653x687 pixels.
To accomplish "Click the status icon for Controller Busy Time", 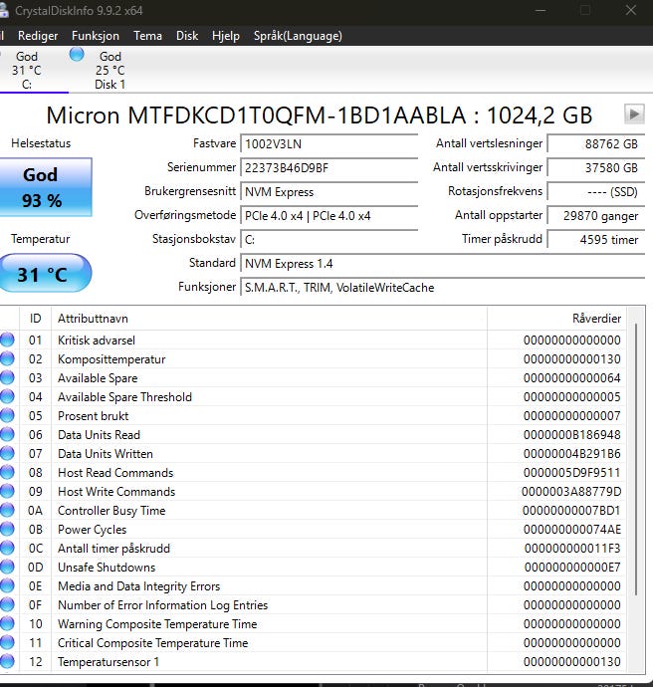I will pos(7,510).
